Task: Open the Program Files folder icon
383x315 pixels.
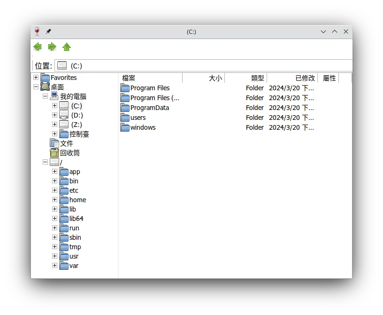Action: click(125, 88)
